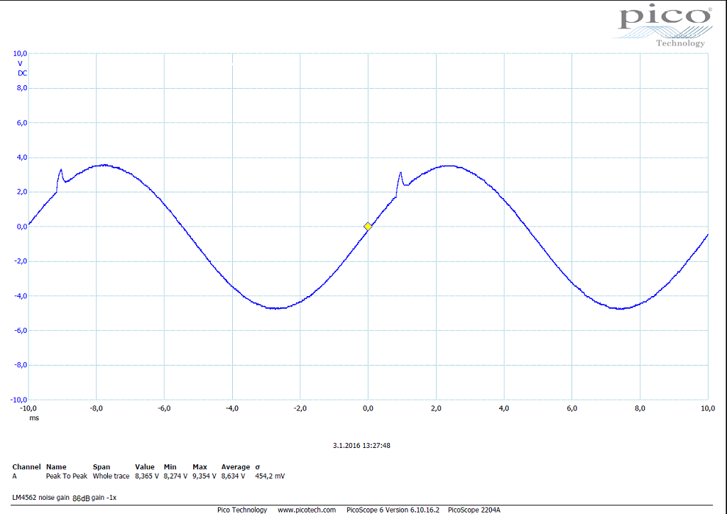This screenshot has height=514, width=727.
Task: Click the "Channel" column header
Action: point(26,466)
